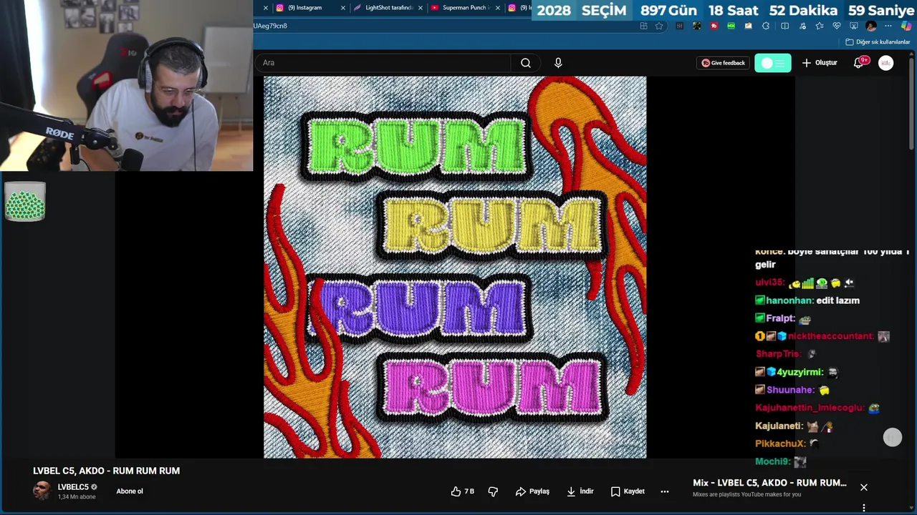This screenshot has width=917, height=515.
Task: Dislike the video with thumbs down
Action: 493,491
